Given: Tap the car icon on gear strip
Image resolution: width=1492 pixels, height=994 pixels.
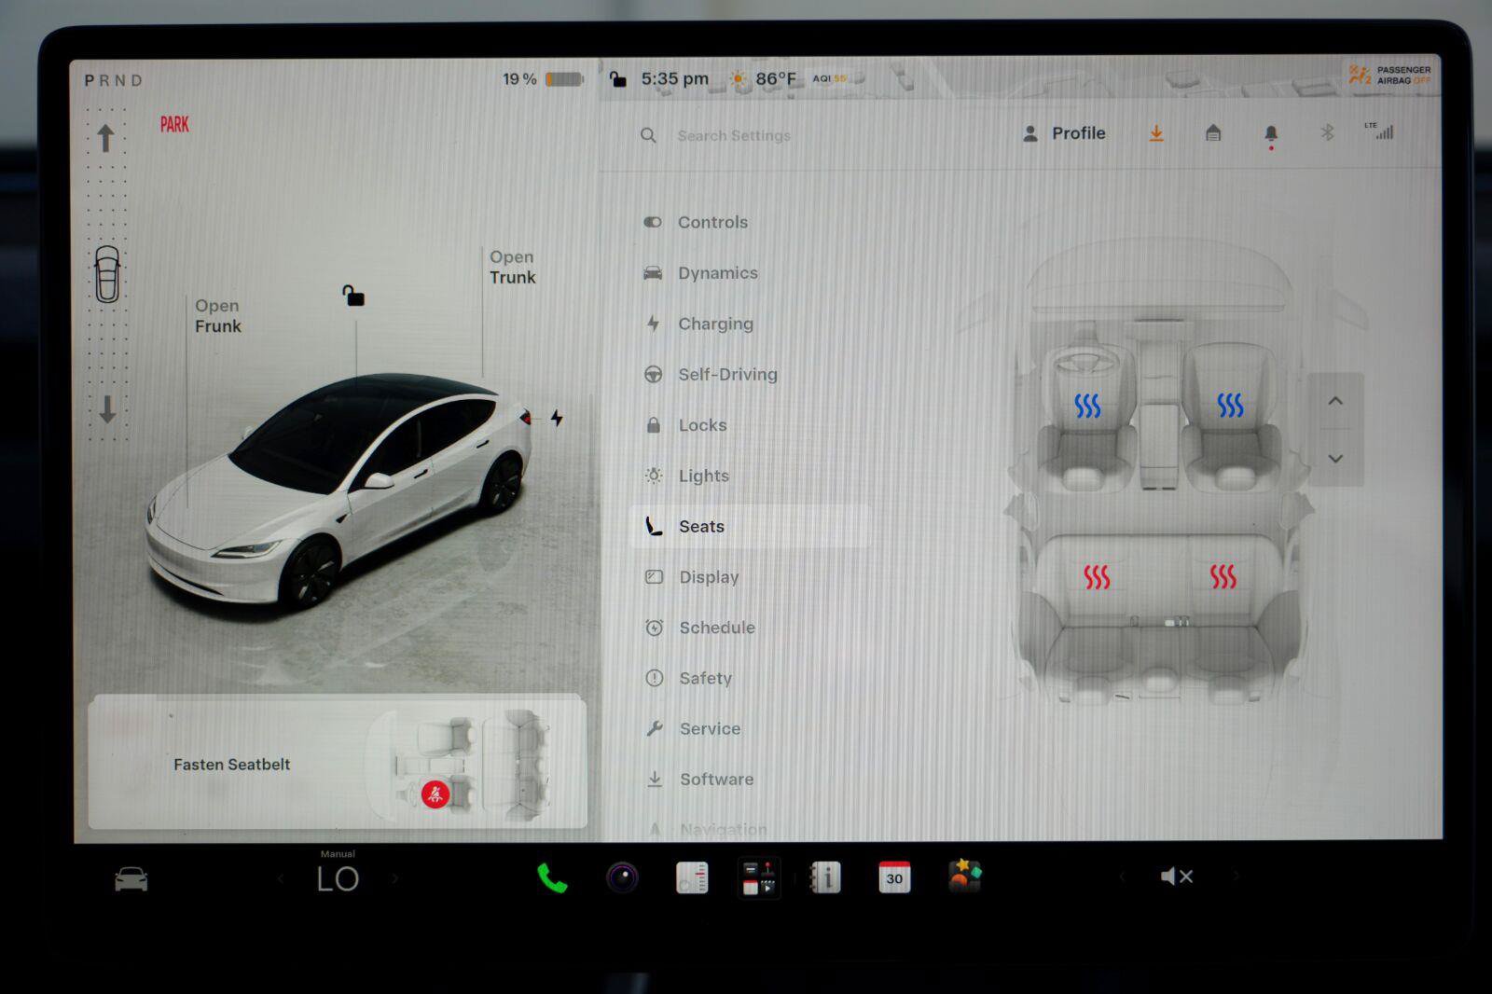Looking at the screenshot, I should point(107,274).
